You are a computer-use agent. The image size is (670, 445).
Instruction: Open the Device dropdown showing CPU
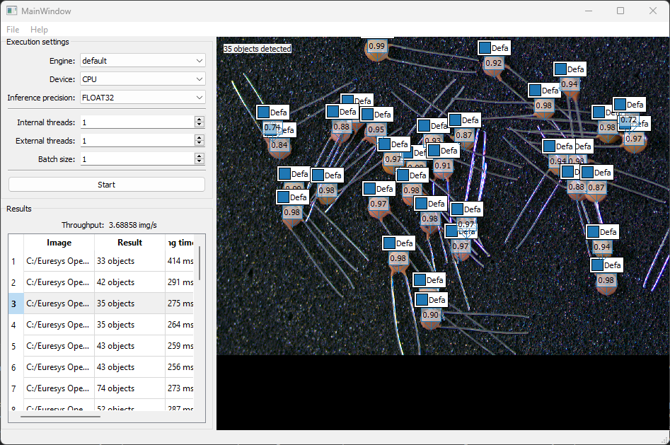click(141, 79)
